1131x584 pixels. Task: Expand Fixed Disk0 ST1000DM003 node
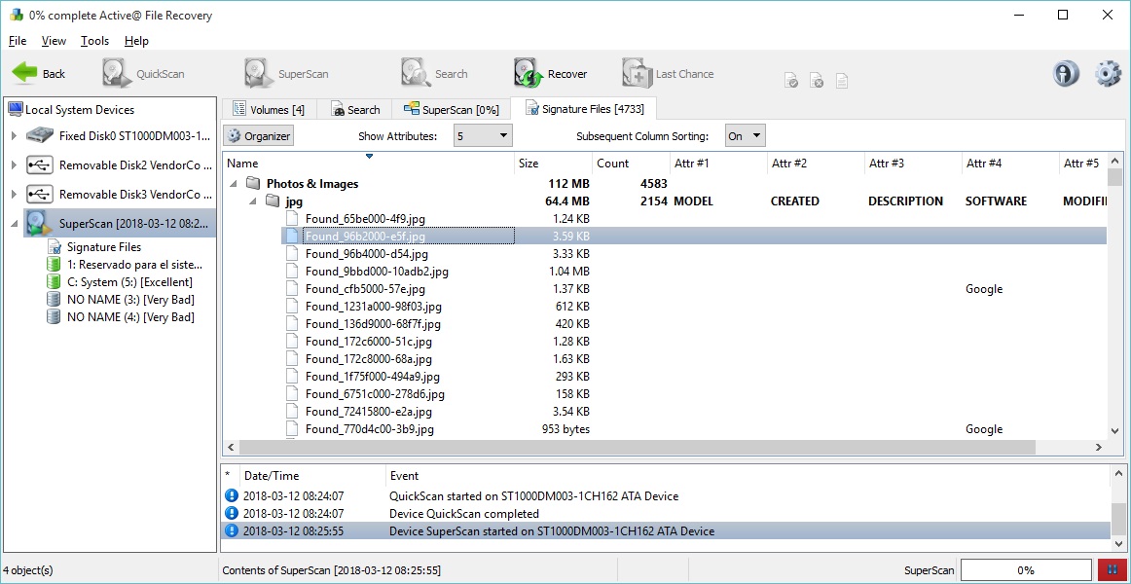point(14,135)
